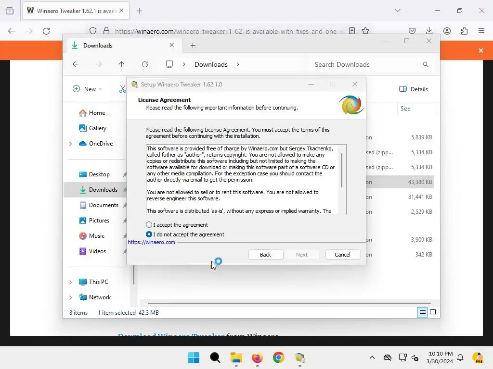The width and height of the screenshot is (493, 369).
Task: Click the disabled Next button in setup
Action: tap(301, 255)
